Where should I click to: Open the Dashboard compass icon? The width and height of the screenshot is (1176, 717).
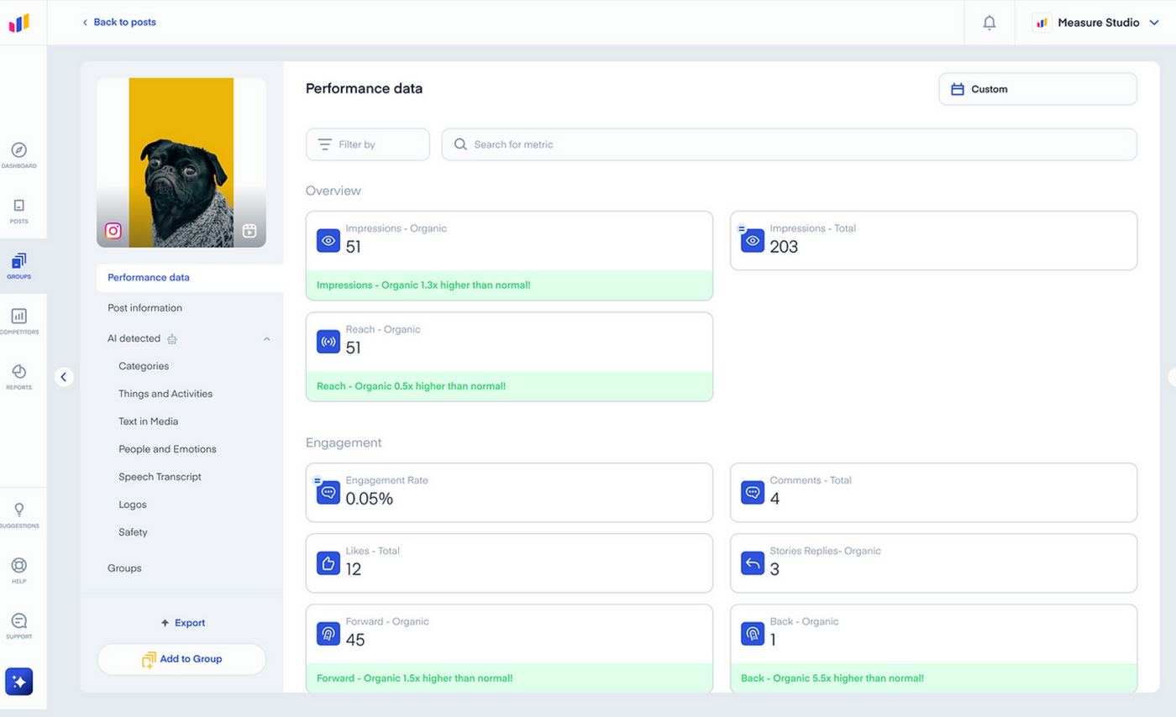click(x=18, y=150)
